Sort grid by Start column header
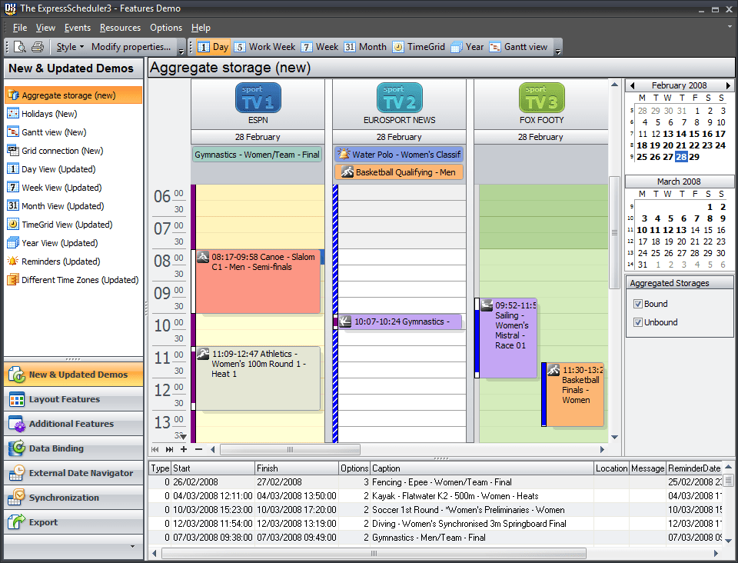Viewport: 738px width, 563px height. coord(213,468)
